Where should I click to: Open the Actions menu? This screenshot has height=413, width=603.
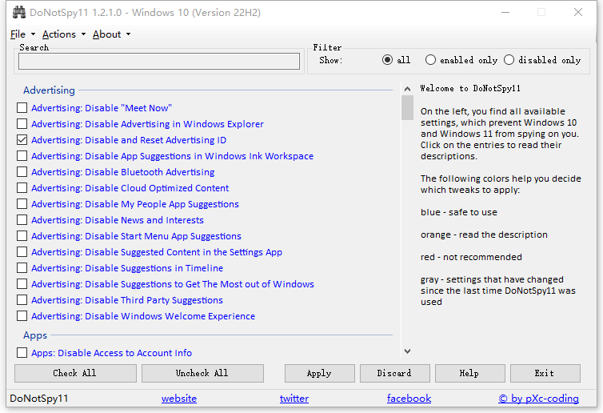[63, 34]
